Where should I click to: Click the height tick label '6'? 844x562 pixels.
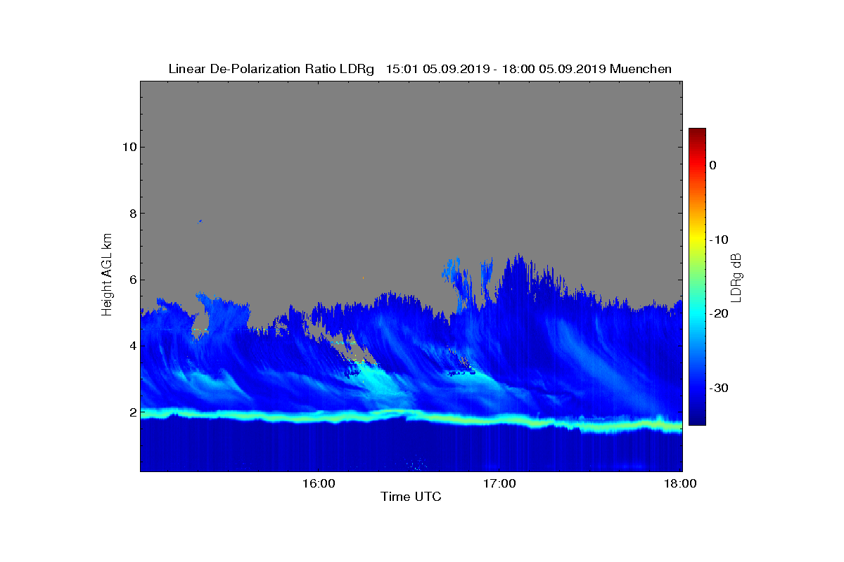[x=132, y=280]
